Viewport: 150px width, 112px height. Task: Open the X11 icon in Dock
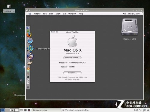28,80
